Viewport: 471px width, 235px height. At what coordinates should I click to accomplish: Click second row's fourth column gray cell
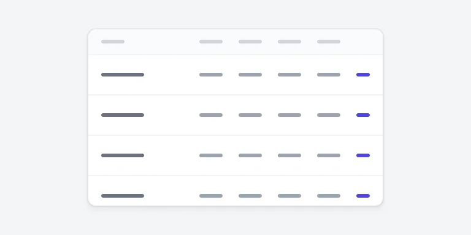click(289, 115)
